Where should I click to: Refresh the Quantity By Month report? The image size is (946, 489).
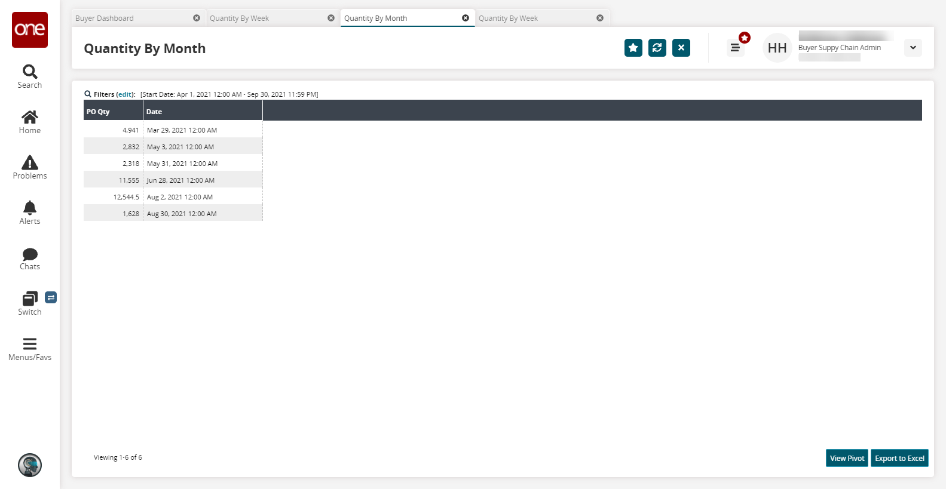coord(657,48)
